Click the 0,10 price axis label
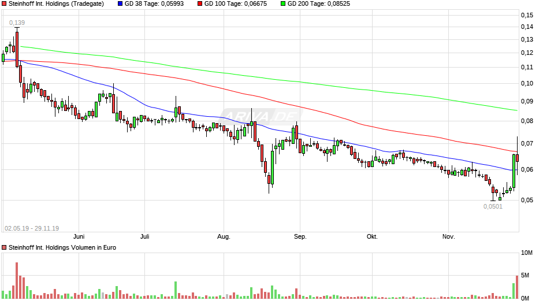Image resolution: width=543 pixels, height=304 pixels. pyautogui.click(x=527, y=83)
